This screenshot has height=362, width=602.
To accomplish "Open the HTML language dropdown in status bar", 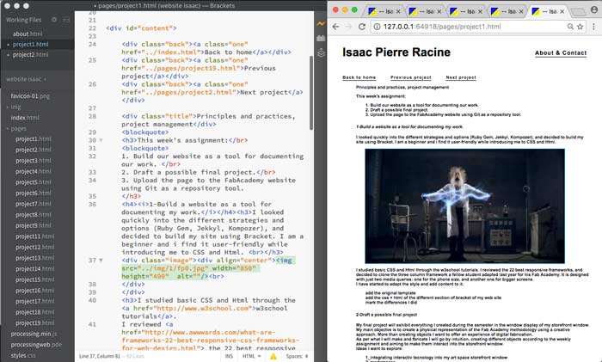I will [x=251, y=356].
